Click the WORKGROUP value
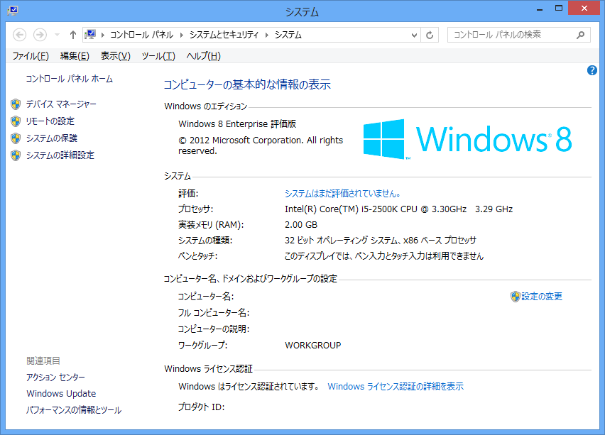Image resolution: width=605 pixels, height=435 pixels. [313, 345]
